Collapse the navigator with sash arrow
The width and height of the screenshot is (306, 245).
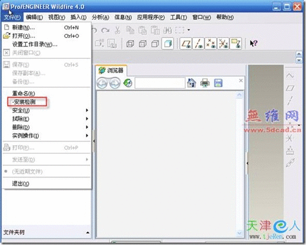(94, 141)
